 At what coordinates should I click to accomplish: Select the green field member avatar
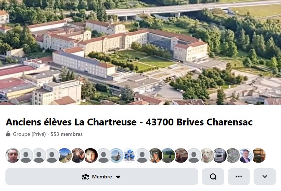[x=168, y=155]
